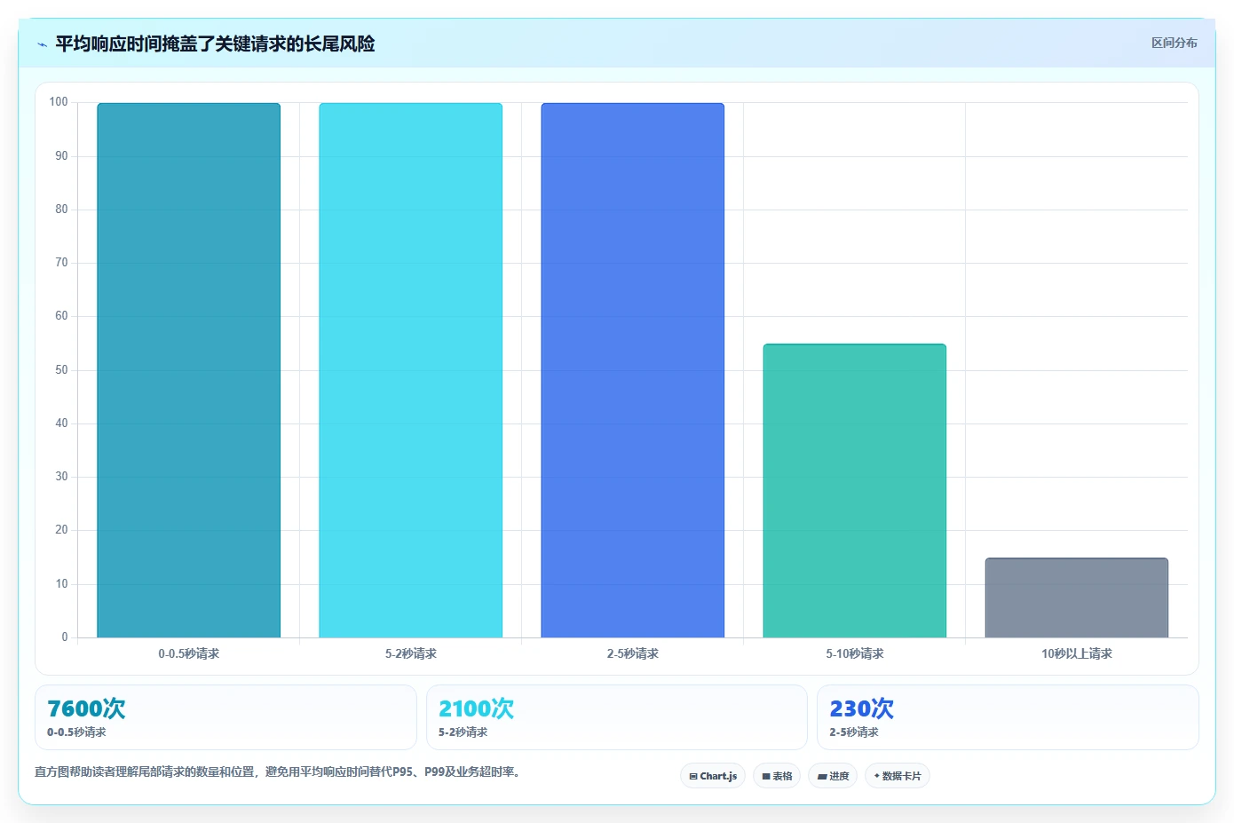
Task: Open the 230次 data card
Action: pos(1008,717)
